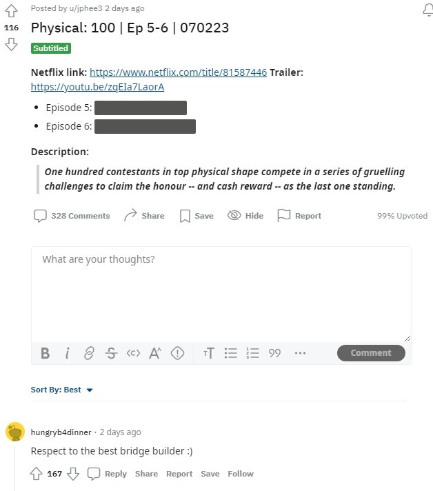Insert a bulleted list

click(231, 353)
